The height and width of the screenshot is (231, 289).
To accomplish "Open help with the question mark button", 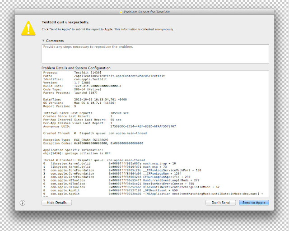I will (22, 203).
